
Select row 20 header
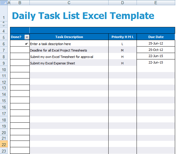pos(4,132)
